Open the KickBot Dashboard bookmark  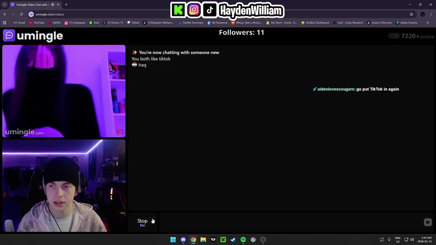click(x=315, y=23)
